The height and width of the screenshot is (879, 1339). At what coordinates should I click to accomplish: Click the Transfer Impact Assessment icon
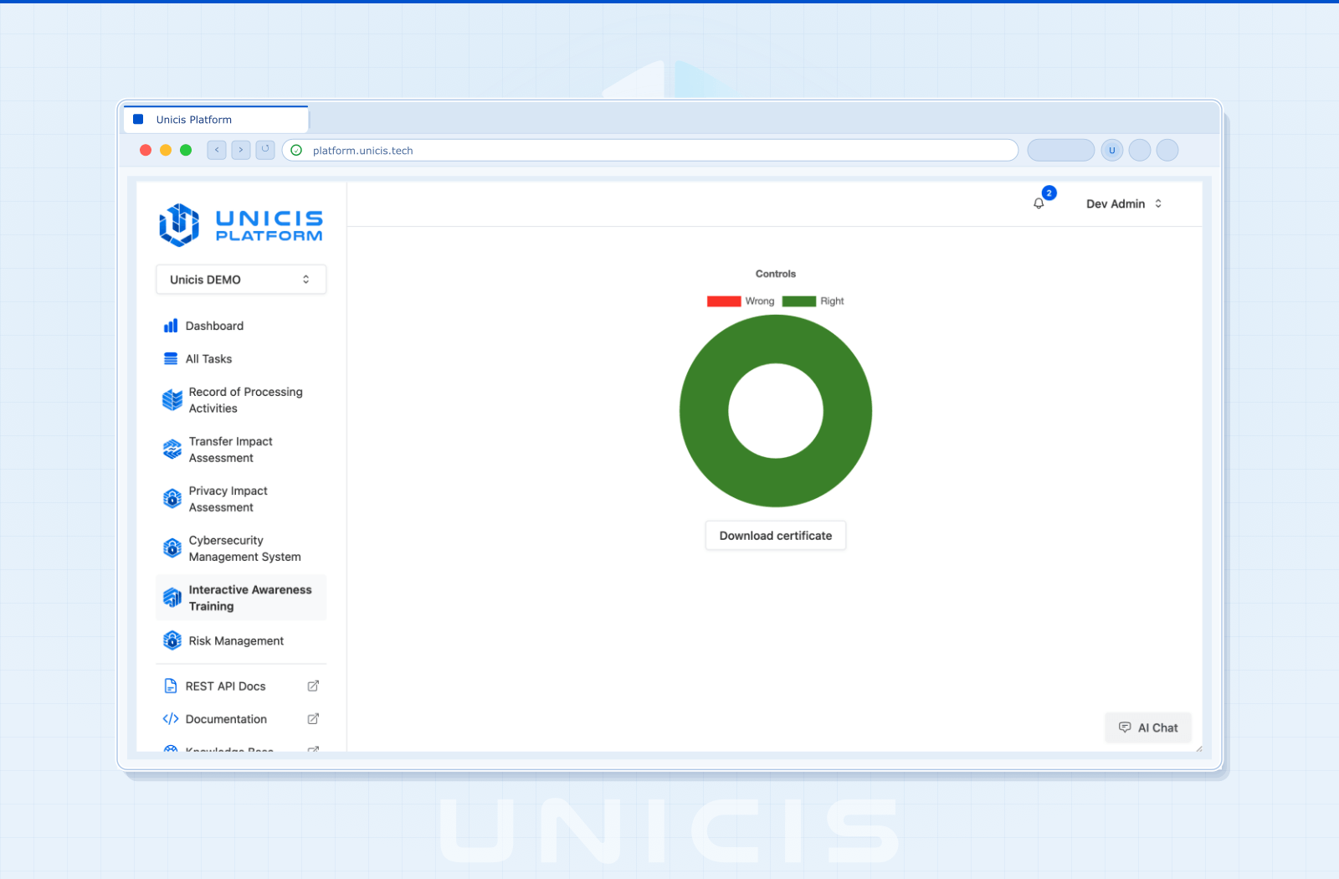(172, 450)
